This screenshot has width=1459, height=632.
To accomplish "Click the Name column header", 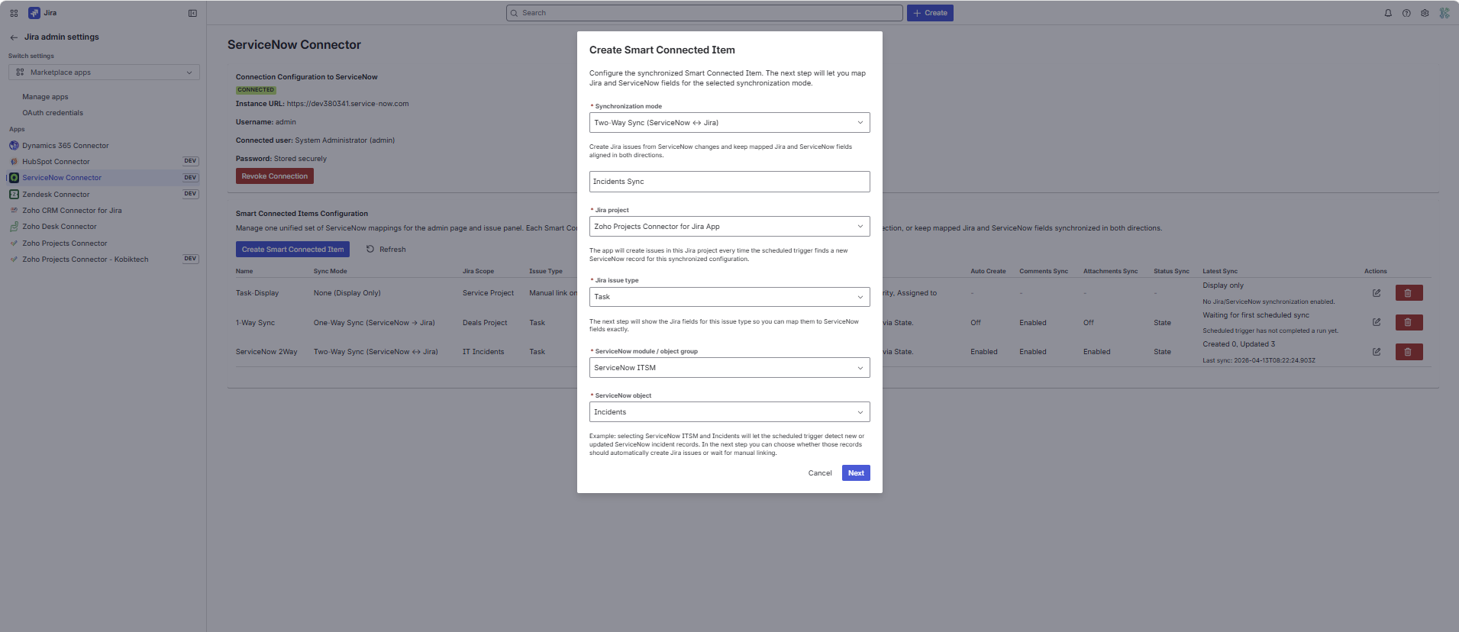I will coord(244,271).
